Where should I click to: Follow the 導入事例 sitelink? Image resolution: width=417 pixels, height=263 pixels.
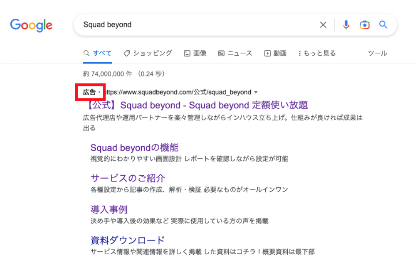[x=109, y=209]
